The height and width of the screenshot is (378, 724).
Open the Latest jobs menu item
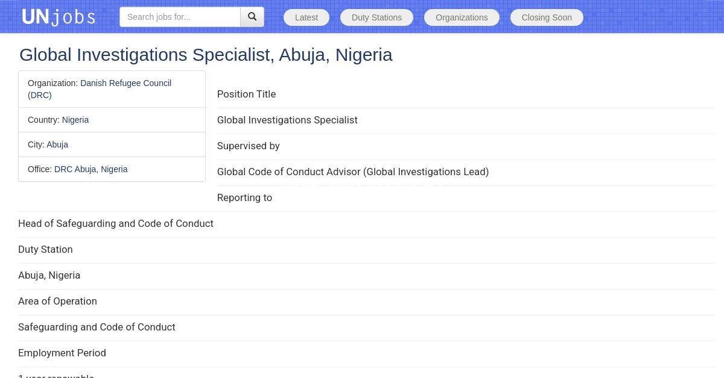point(306,17)
